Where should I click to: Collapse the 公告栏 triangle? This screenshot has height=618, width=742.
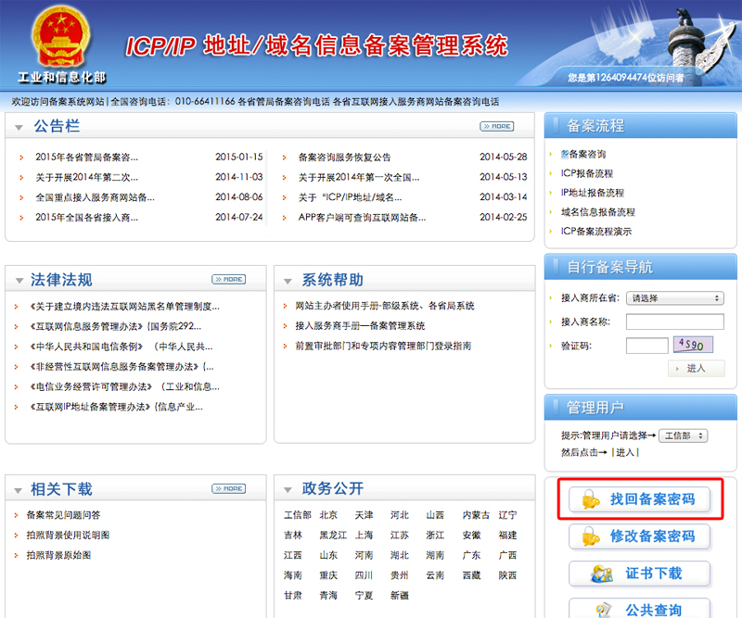19,127
